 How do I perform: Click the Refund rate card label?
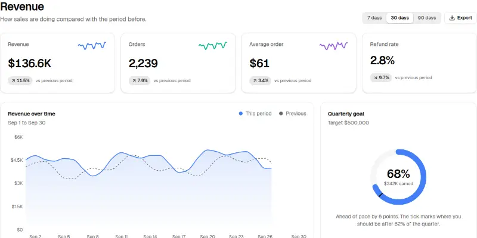tap(384, 44)
